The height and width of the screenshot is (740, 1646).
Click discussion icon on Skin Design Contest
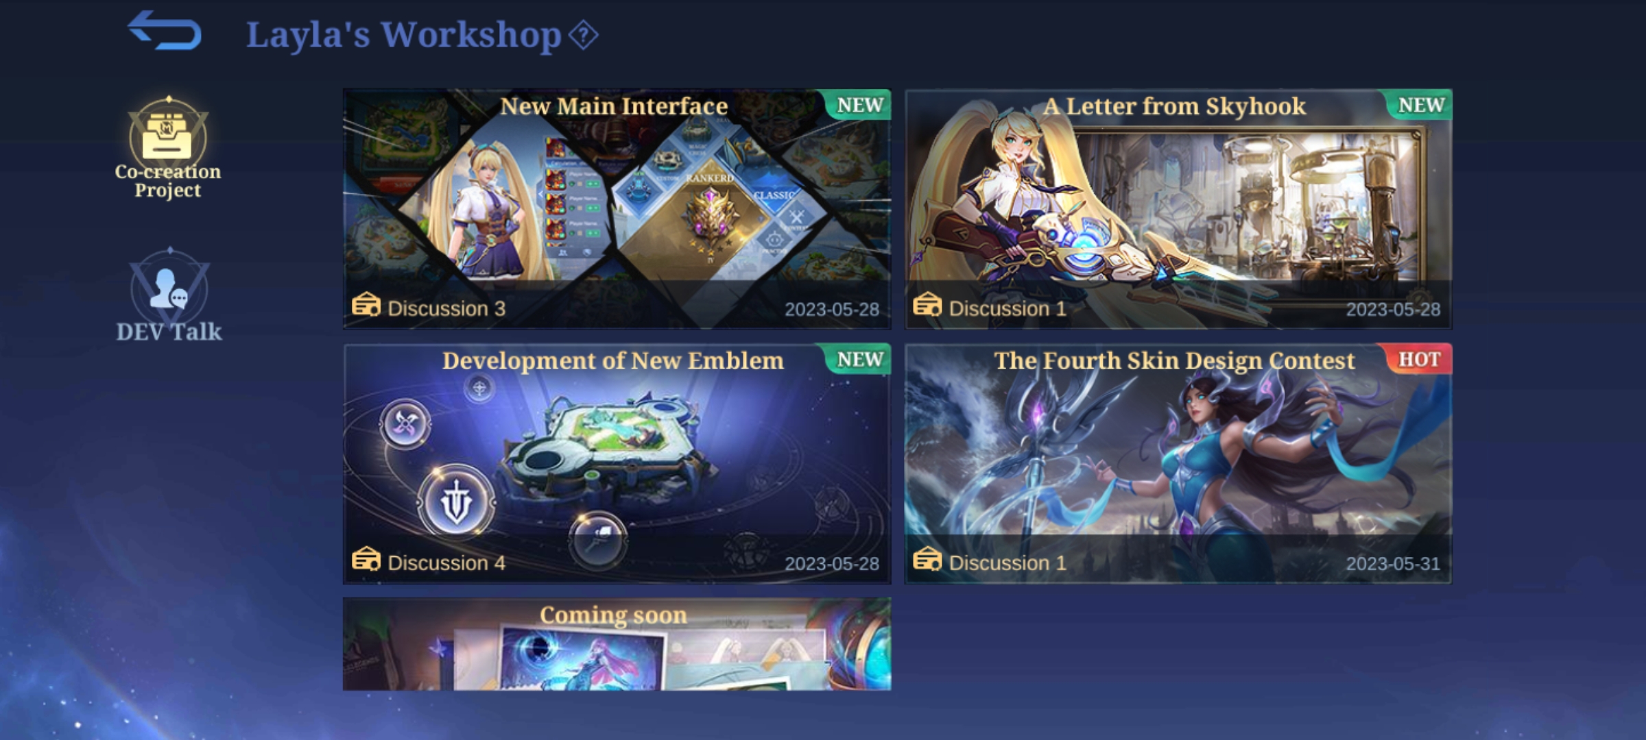tap(927, 560)
